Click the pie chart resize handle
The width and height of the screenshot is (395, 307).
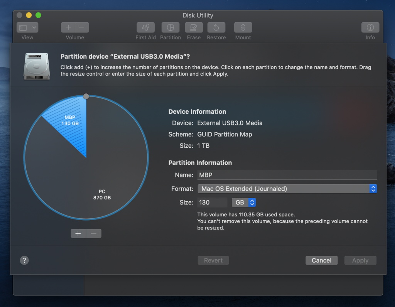coord(86,96)
